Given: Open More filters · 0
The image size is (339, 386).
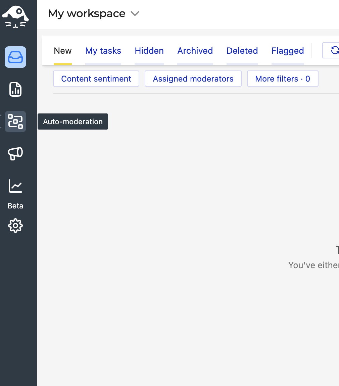Looking at the screenshot, I should (x=283, y=79).
